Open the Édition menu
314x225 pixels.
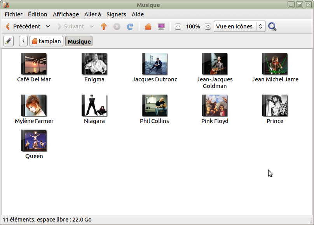[37, 14]
